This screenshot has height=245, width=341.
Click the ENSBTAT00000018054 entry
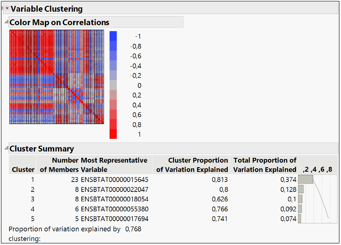[114, 199]
